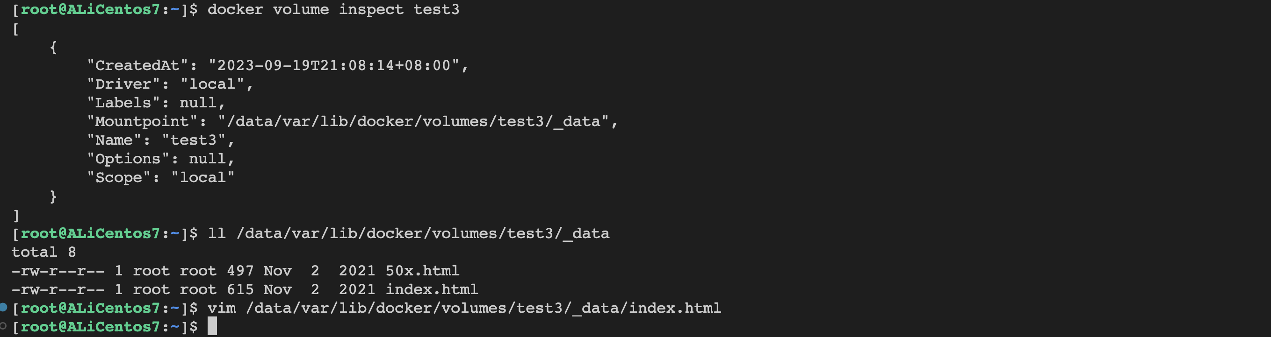The width and height of the screenshot is (1271, 337).
Task: Click the root@ALiCentos7 prompt on the first line
Action: (90, 9)
